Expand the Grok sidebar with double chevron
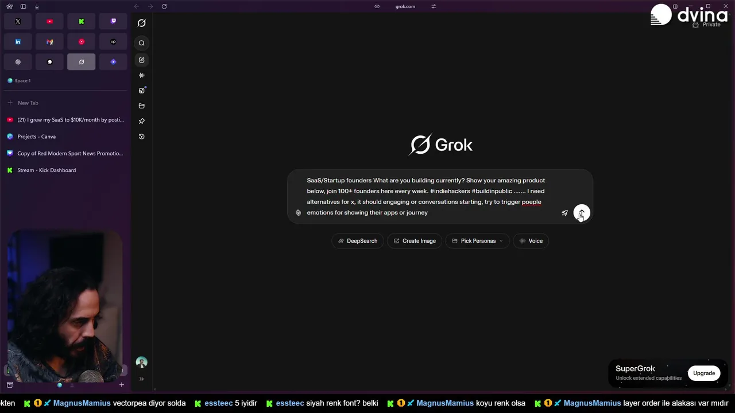Viewport: 735px width, 413px height. 142,379
